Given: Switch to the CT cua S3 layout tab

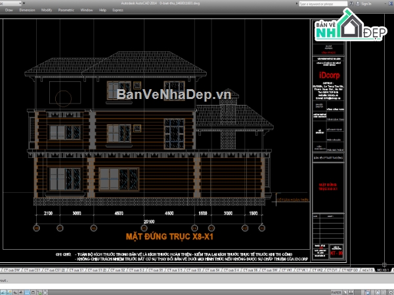Looking at the screenshot, I should click(194, 270).
